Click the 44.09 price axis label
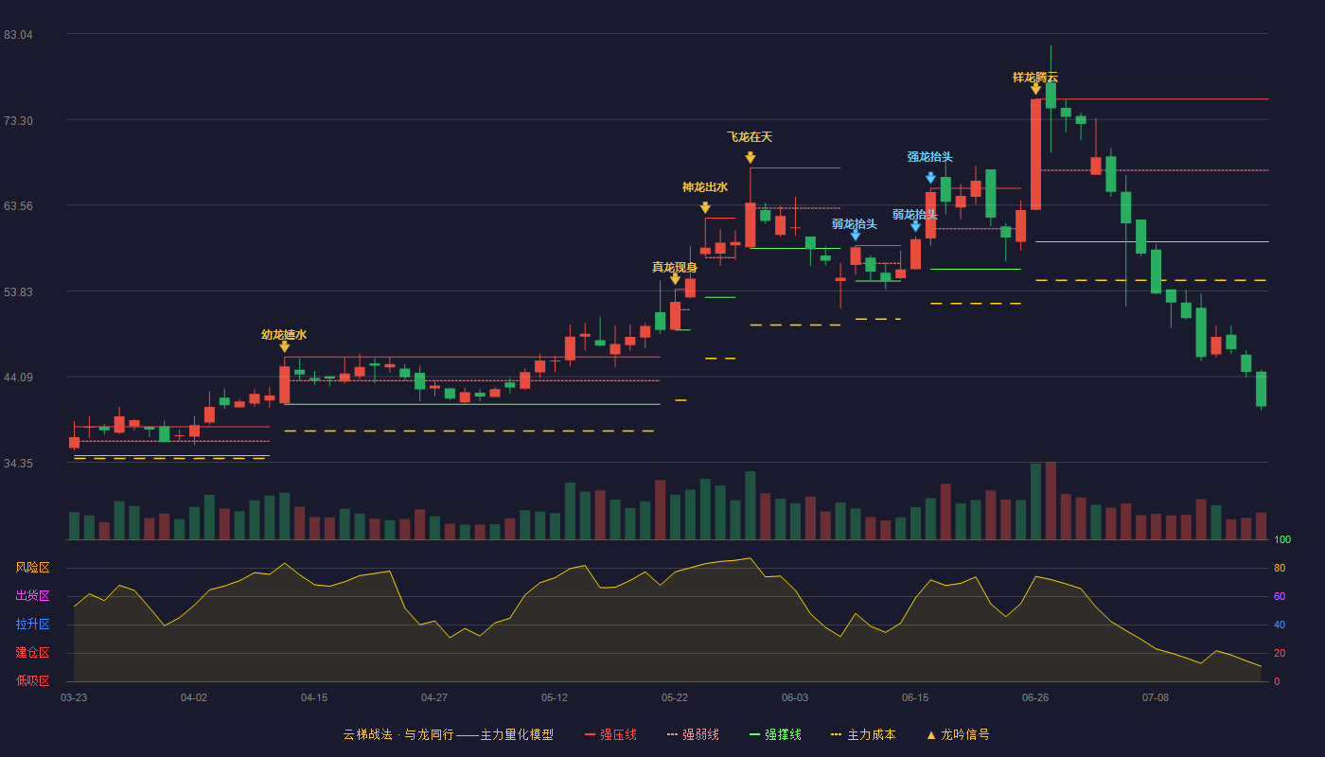 point(18,377)
